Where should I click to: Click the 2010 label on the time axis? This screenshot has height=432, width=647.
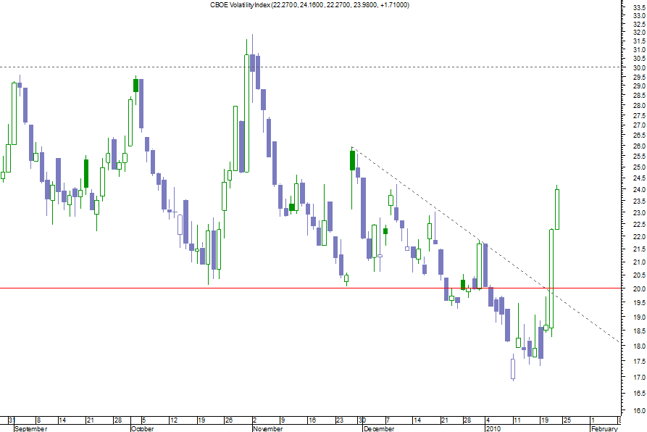coord(493,427)
